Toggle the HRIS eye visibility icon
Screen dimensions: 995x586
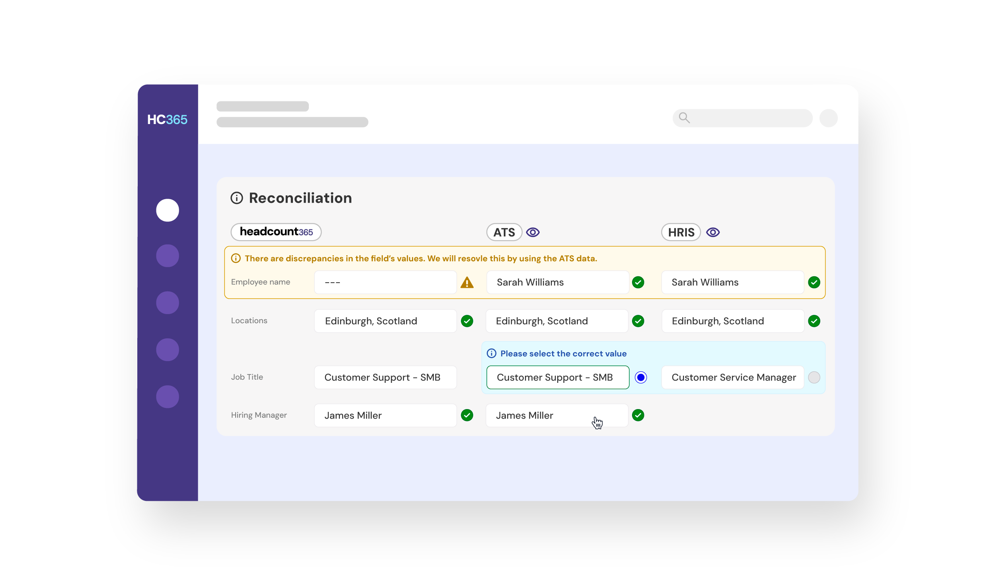(x=713, y=232)
